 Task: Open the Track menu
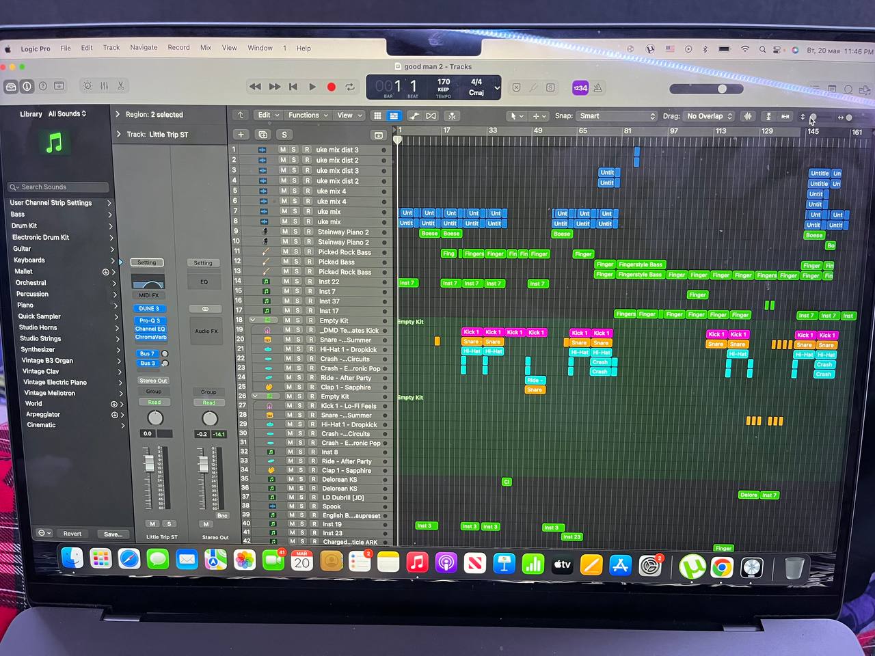tap(111, 48)
